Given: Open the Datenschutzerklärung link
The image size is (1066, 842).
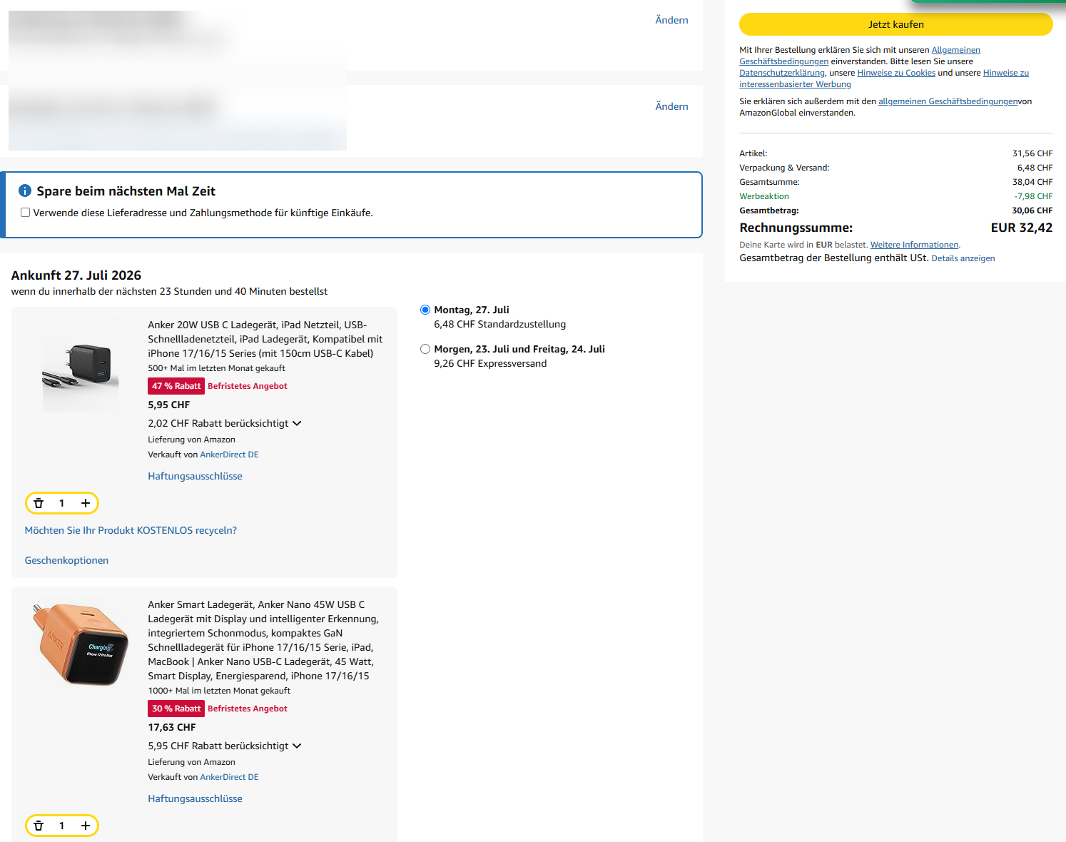Looking at the screenshot, I should tap(782, 73).
